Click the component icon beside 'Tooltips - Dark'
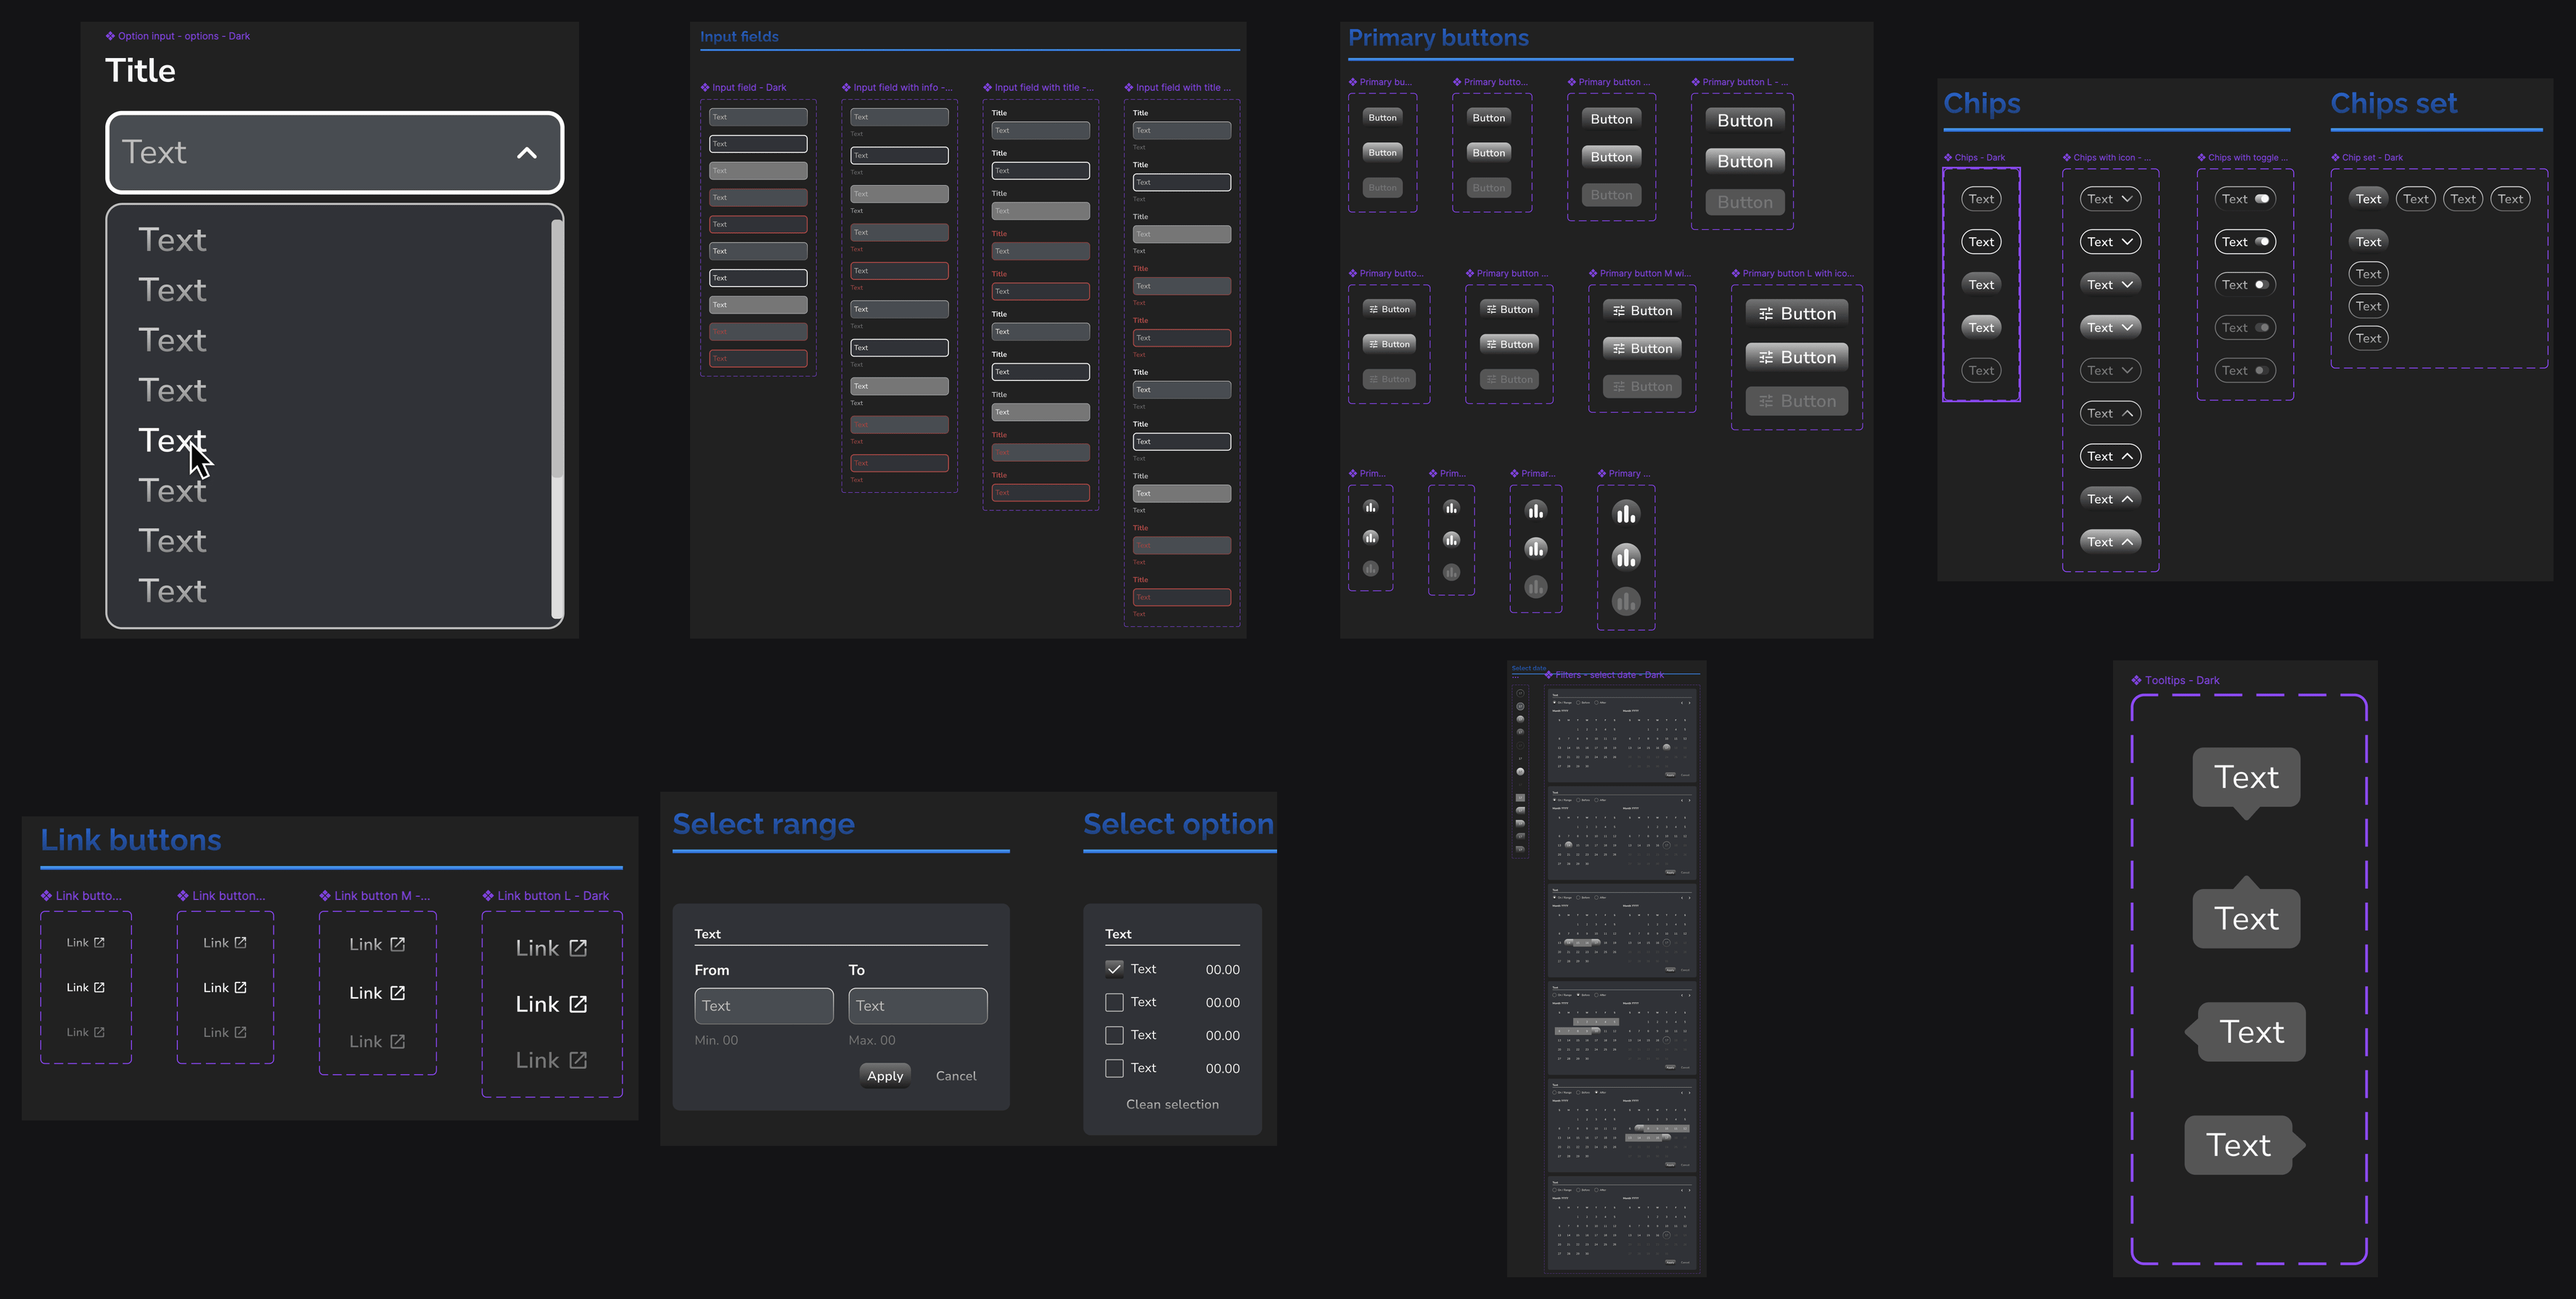Screen dimensions: 2576x1299 coord(2136,681)
